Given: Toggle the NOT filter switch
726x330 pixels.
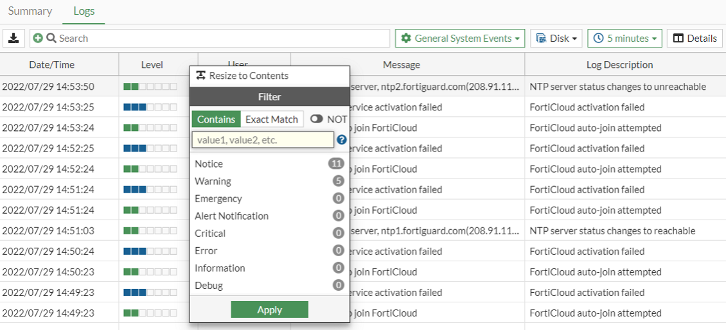Looking at the screenshot, I should click(317, 119).
